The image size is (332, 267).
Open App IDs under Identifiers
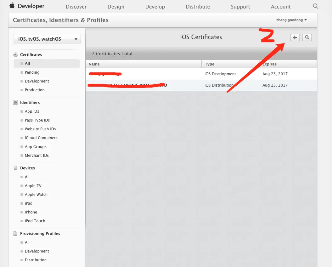[x=32, y=111]
